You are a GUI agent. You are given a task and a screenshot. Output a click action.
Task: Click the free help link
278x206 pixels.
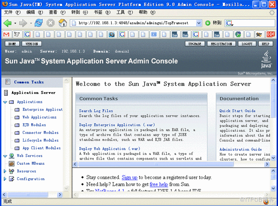(x=159, y=184)
